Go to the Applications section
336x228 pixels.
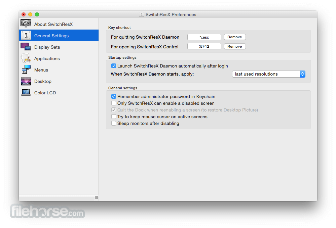47,59
